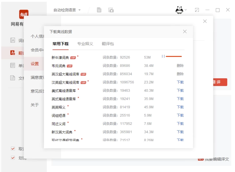Close the settings panel window
This screenshot has width=235, height=172.
click(x=205, y=21)
